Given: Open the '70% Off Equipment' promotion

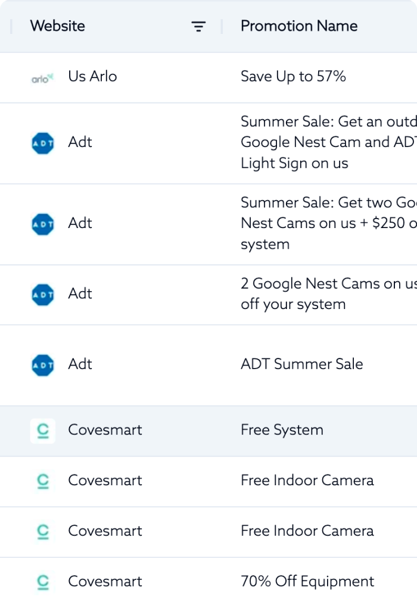Looking at the screenshot, I should point(307,581).
